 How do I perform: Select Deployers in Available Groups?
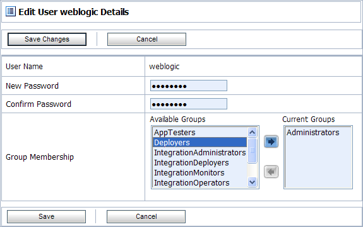[x=199, y=142]
